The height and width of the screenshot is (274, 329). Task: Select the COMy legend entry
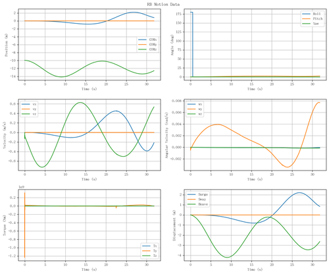click(147, 45)
